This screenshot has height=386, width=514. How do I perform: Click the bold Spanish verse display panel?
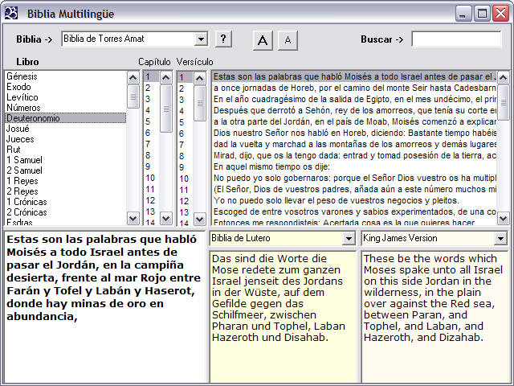point(104,307)
